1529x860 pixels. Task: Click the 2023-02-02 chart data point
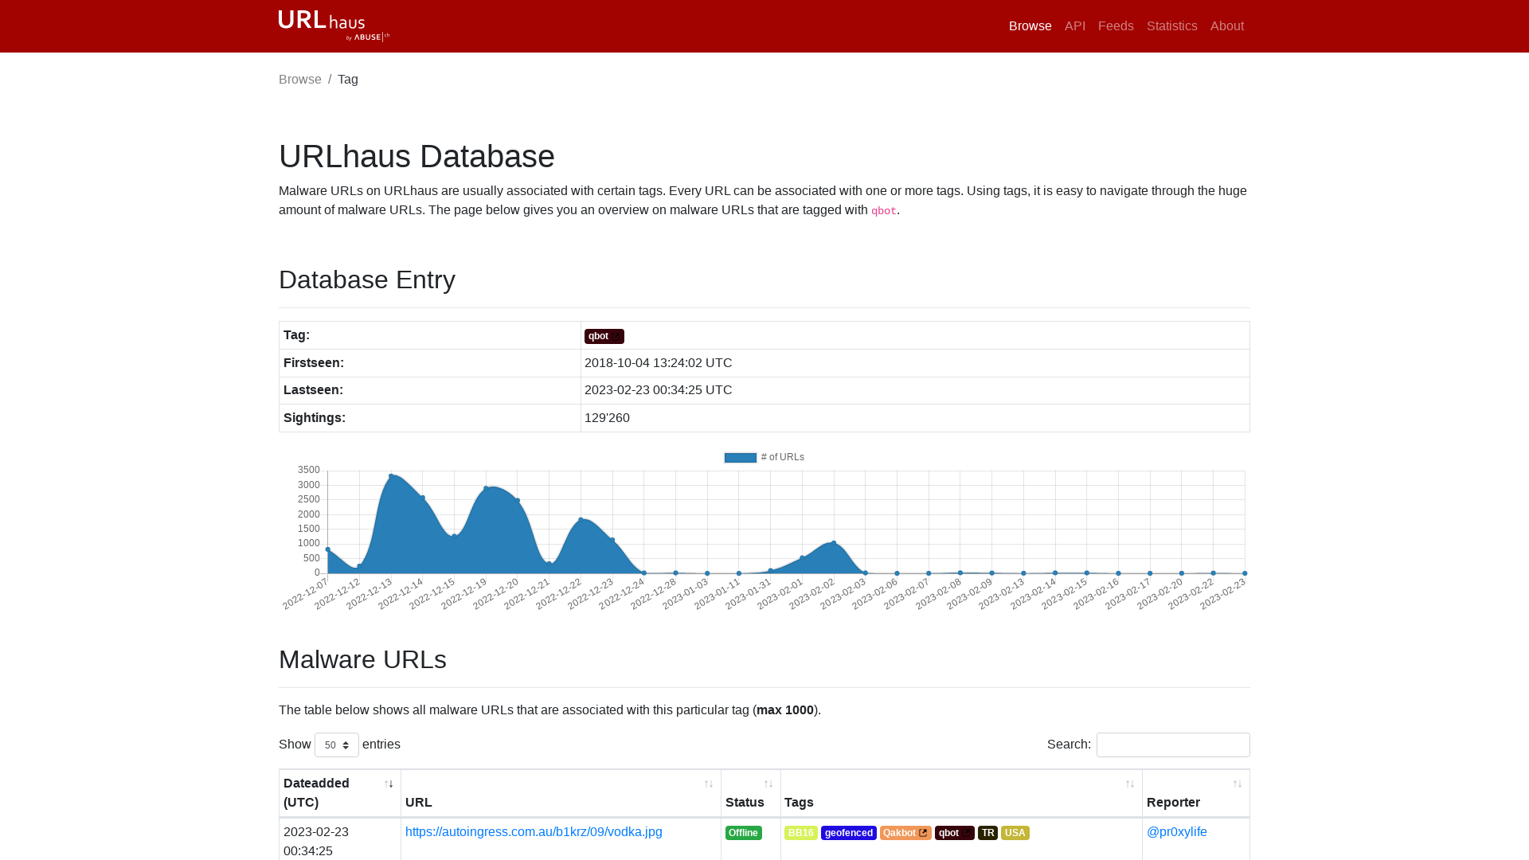834,543
